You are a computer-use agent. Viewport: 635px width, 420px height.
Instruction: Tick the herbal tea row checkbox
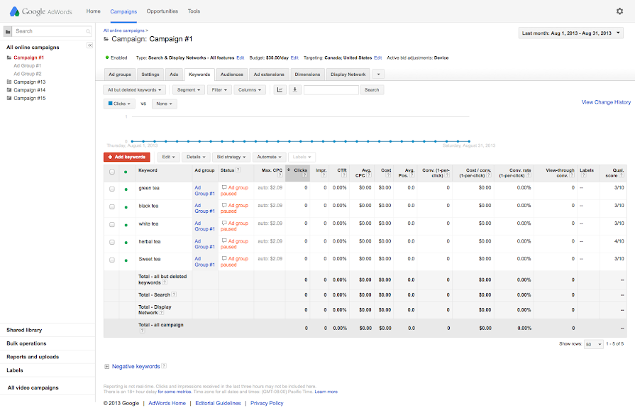[112, 243]
